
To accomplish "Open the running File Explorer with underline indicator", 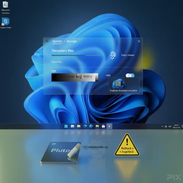I will point(97,126).
